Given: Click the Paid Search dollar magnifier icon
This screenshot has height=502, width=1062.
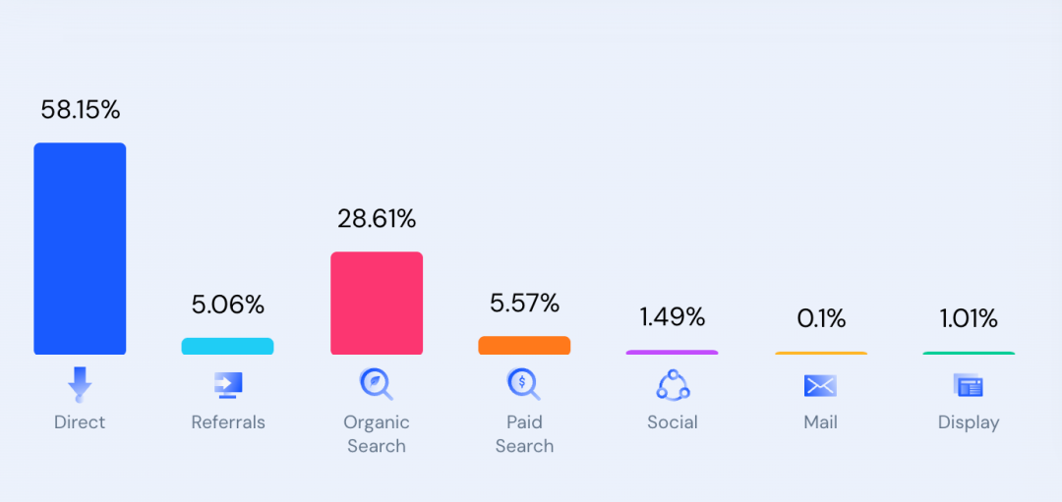Looking at the screenshot, I should click(523, 383).
